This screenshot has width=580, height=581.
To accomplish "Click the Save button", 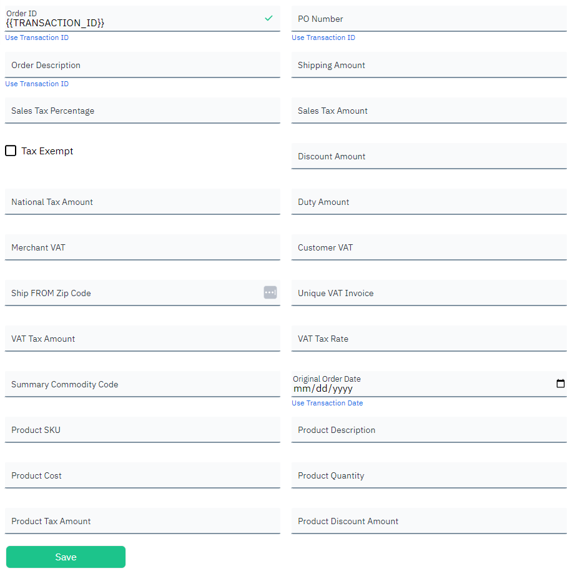I will pos(66,557).
